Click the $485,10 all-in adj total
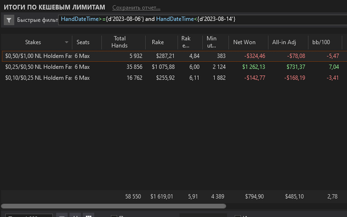347x217 pixels. click(294, 196)
